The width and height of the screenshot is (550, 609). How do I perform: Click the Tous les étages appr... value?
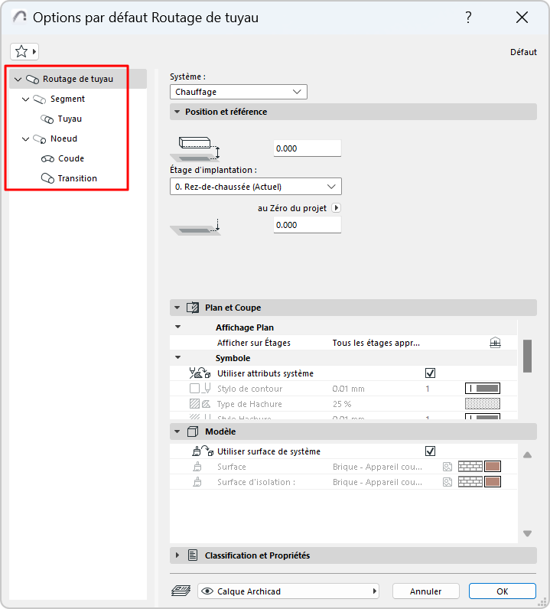pos(376,343)
